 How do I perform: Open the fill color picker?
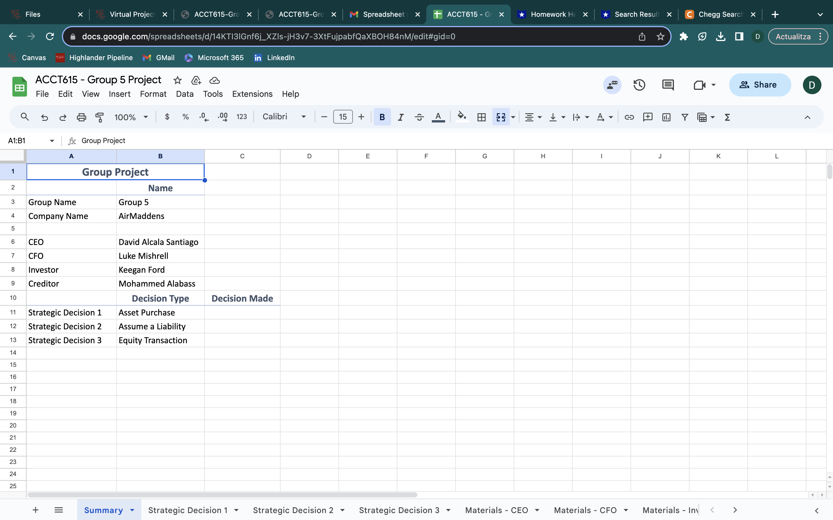click(462, 117)
